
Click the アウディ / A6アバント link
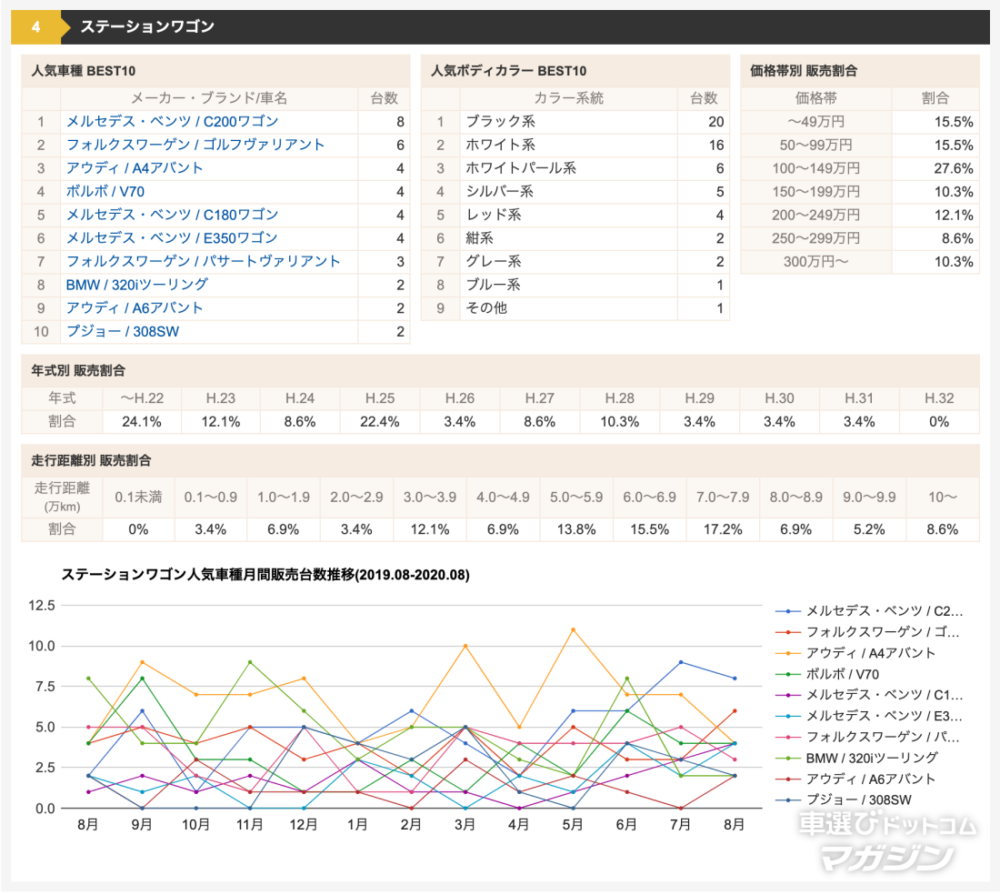[135, 307]
